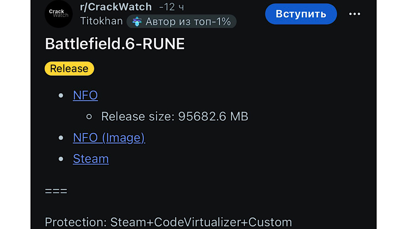The height and width of the screenshot is (229, 407).
Task: Filter posts by the yellow Release flair
Action: pos(69,69)
